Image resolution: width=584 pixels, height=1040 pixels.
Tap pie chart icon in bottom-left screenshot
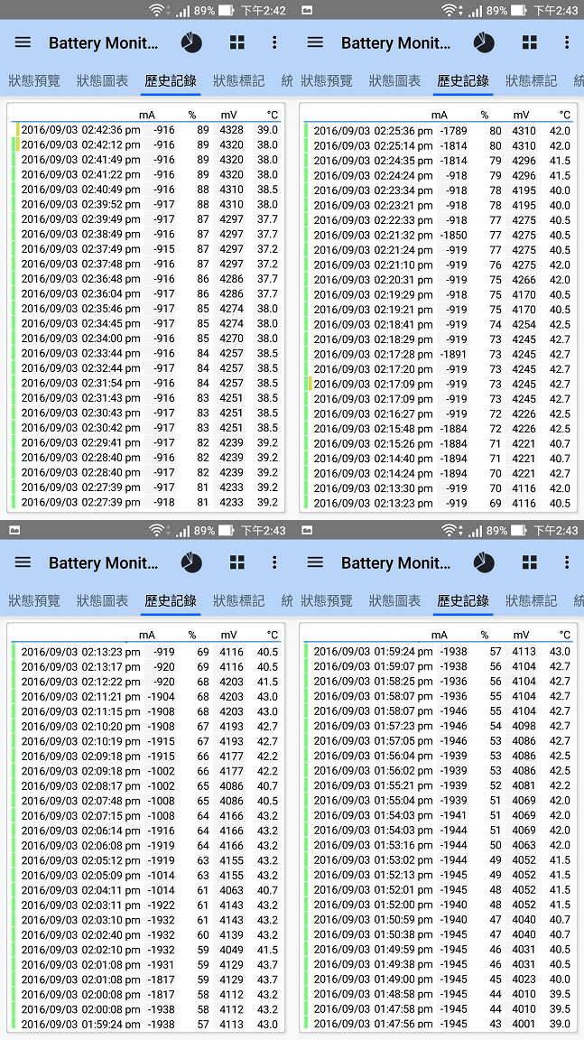(x=191, y=563)
